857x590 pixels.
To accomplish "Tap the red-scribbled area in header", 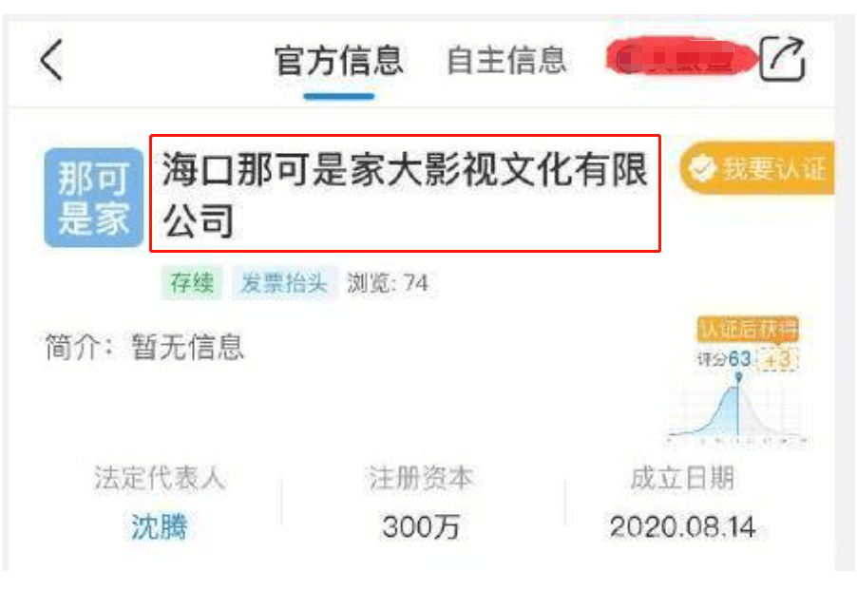I will [x=681, y=58].
